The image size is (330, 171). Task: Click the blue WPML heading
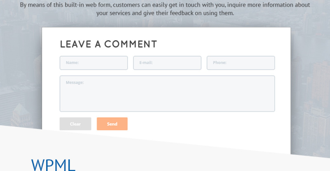click(x=53, y=165)
